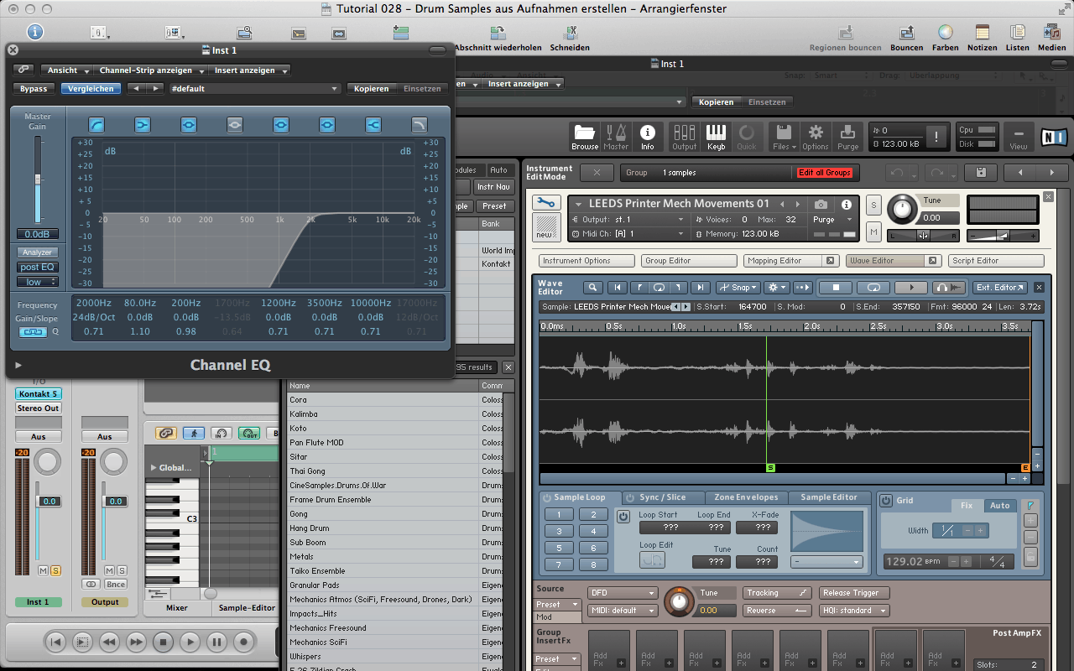This screenshot has height=671, width=1074.
Task: Click the Wave Editor loop playback icon
Action: click(873, 288)
